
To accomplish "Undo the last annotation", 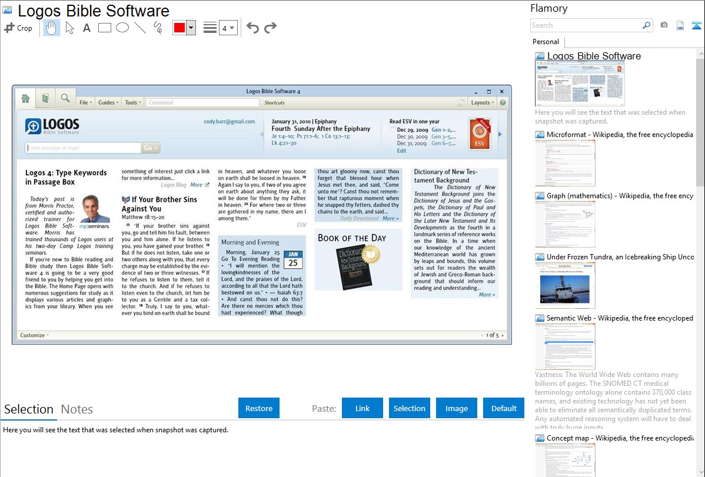I will (x=252, y=28).
